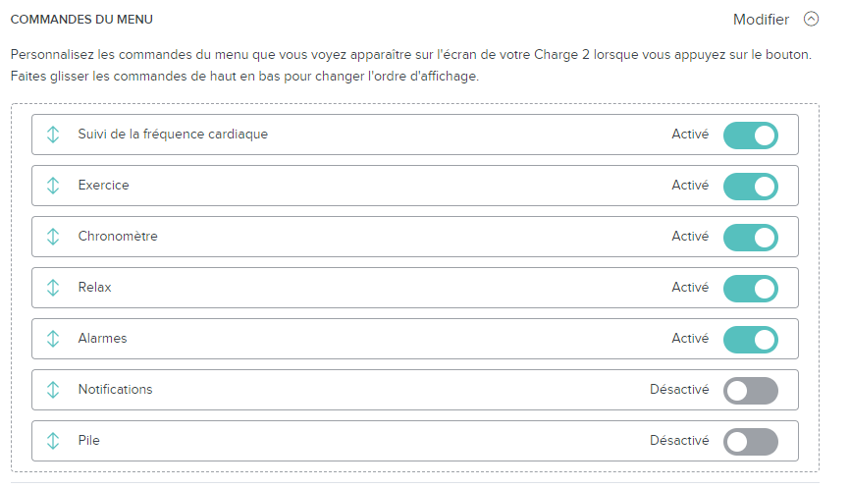This screenshot has width=850, height=488.
Task: Select the Exercice menu row label
Action: [x=103, y=186]
